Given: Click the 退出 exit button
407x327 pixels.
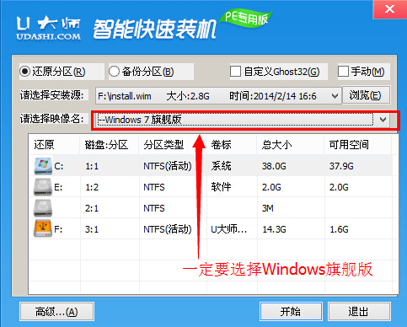Looking at the screenshot, I should pos(359,312).
